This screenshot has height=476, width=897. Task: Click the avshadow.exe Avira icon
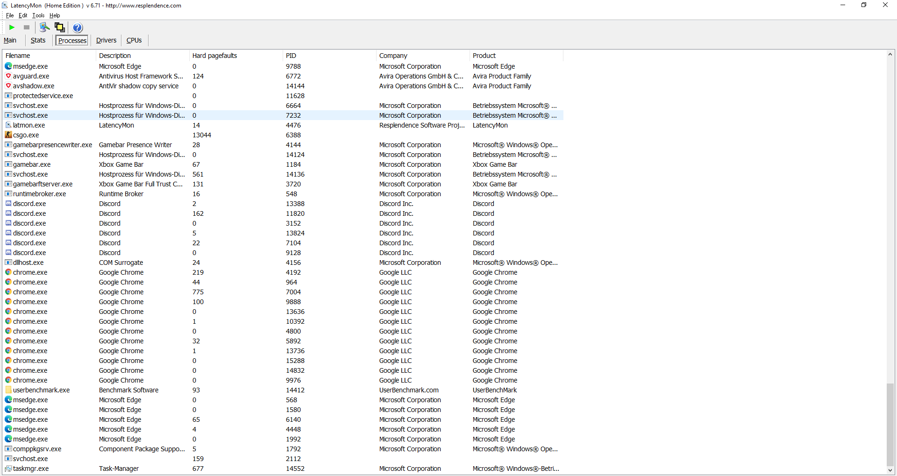[8, 86]
